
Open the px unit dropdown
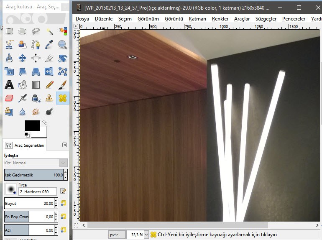point(116,235)
